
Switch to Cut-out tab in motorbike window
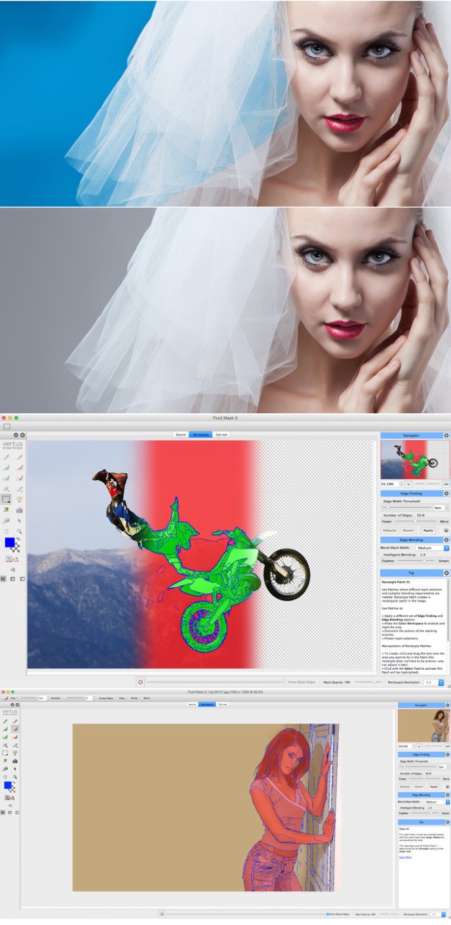[x=221, y=434]
